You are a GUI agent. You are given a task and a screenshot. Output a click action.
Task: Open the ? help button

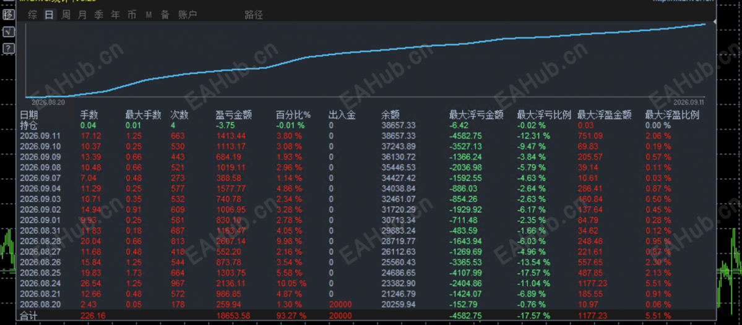coord(9,49)
